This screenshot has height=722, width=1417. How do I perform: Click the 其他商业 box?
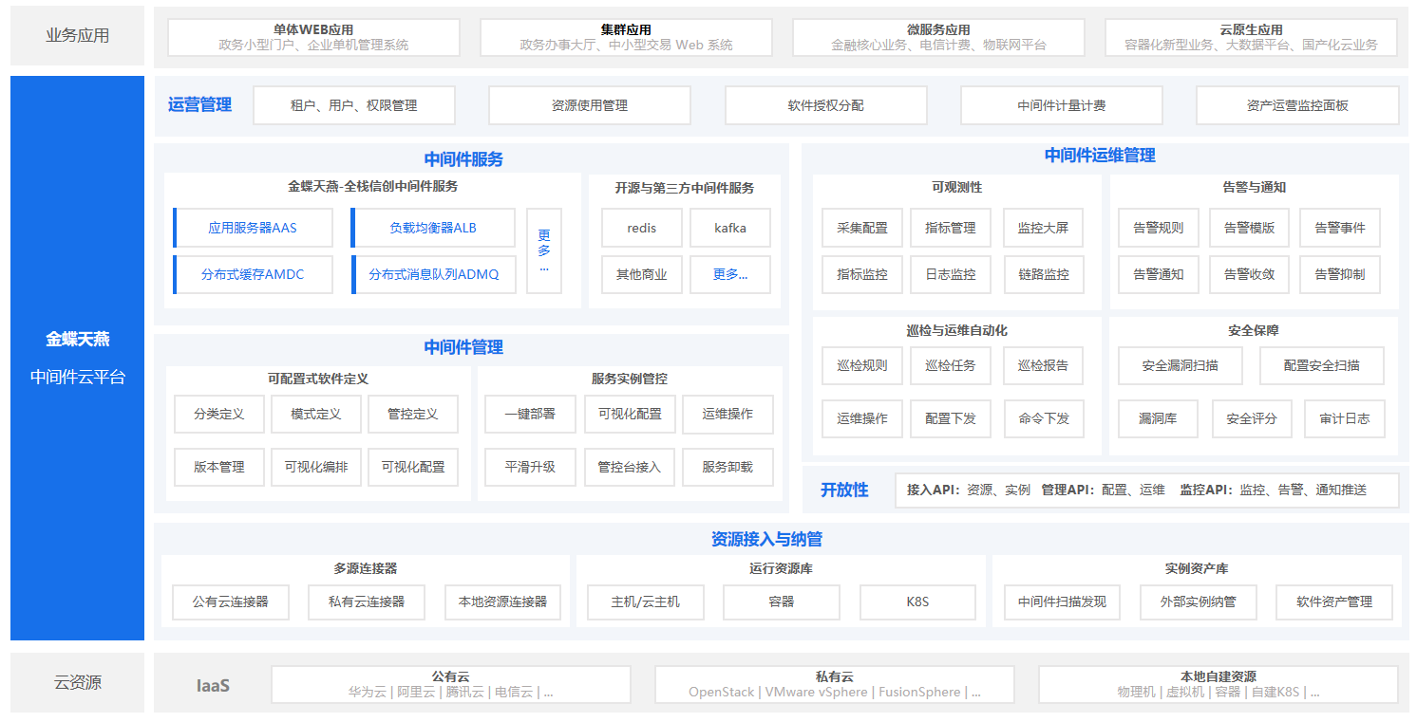click(x=642, y=274)
